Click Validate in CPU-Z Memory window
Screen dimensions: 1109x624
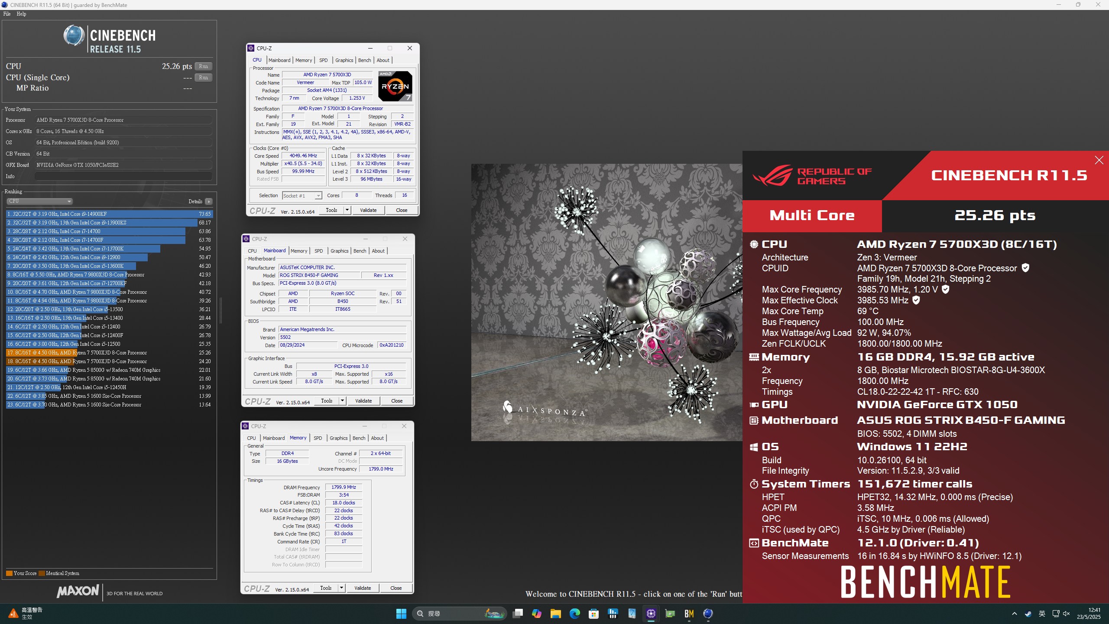point(363,588)
